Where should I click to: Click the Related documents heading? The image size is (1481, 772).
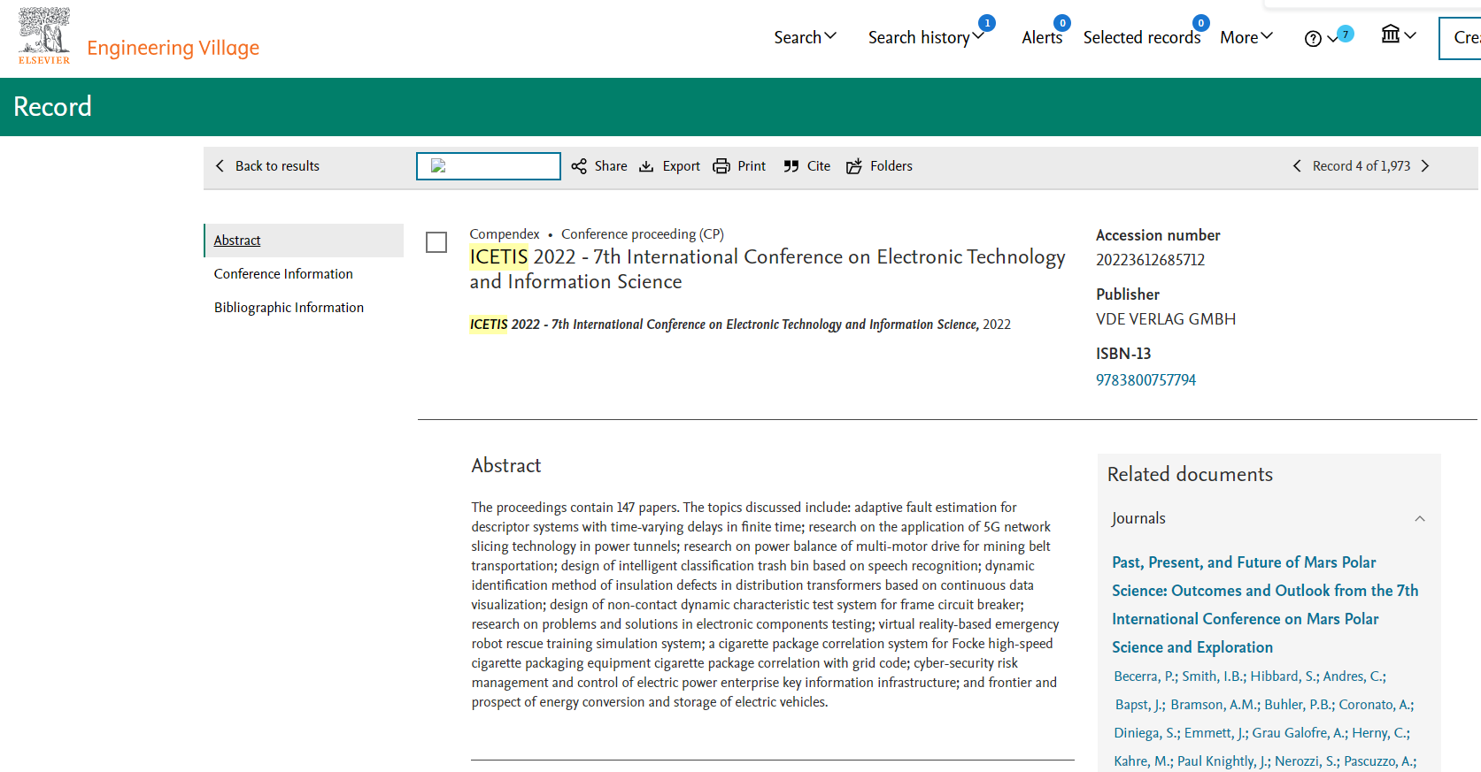point(1190,475)
